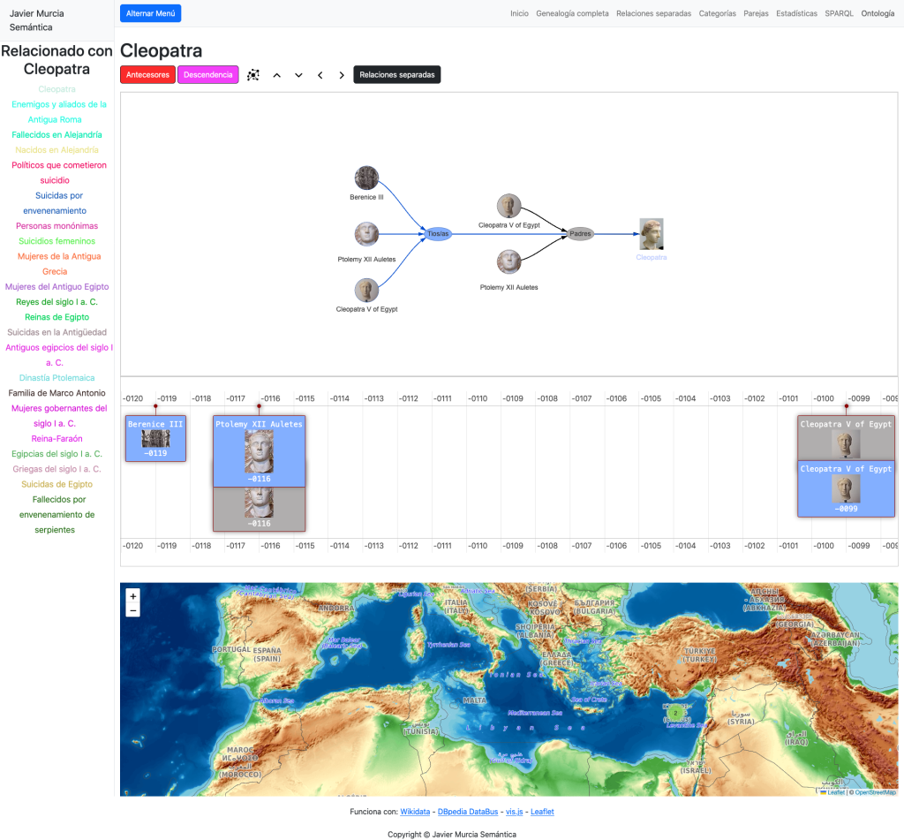The image size is (904, 840).
Task: Click the up chevron arrow
Action: (276, 75)
